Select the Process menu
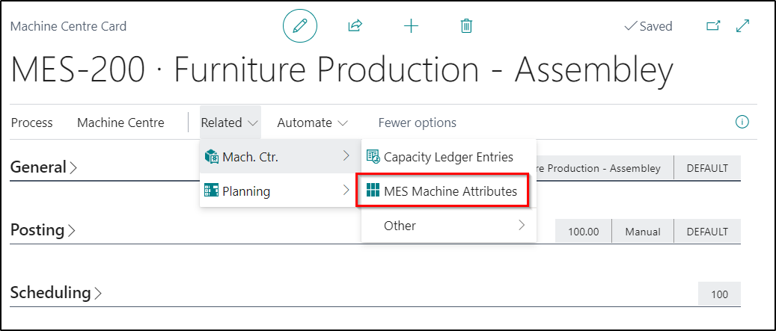The height and width of the screenshot is (331, 776). tap(31, 122)
